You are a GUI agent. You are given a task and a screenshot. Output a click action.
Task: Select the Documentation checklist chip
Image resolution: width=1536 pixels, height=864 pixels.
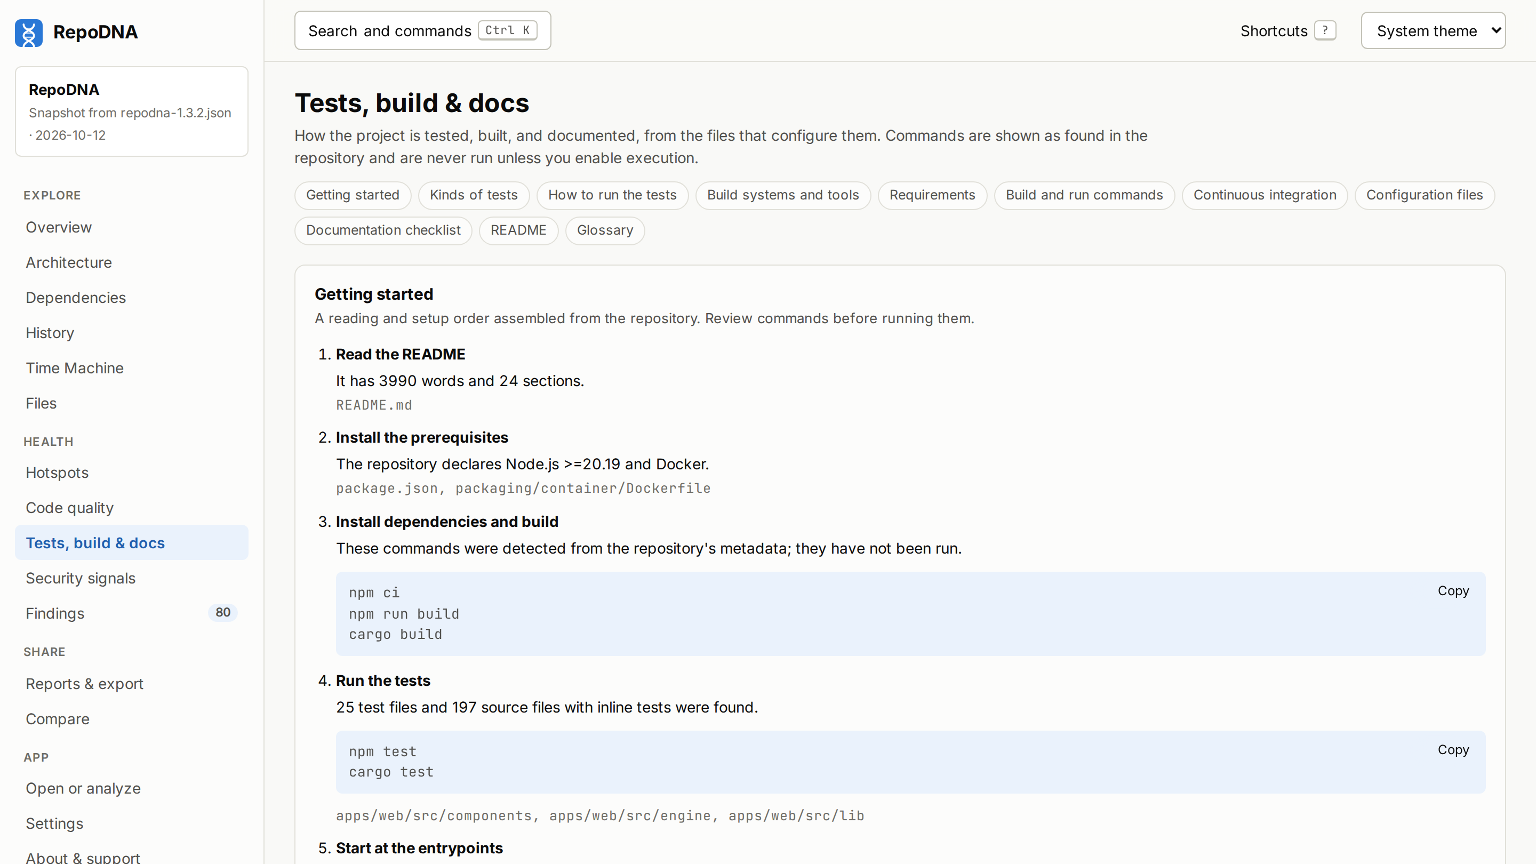point(383,230)
